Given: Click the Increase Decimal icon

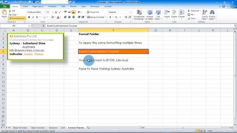Looking at the screenshot, I should (x=126, y=17).
